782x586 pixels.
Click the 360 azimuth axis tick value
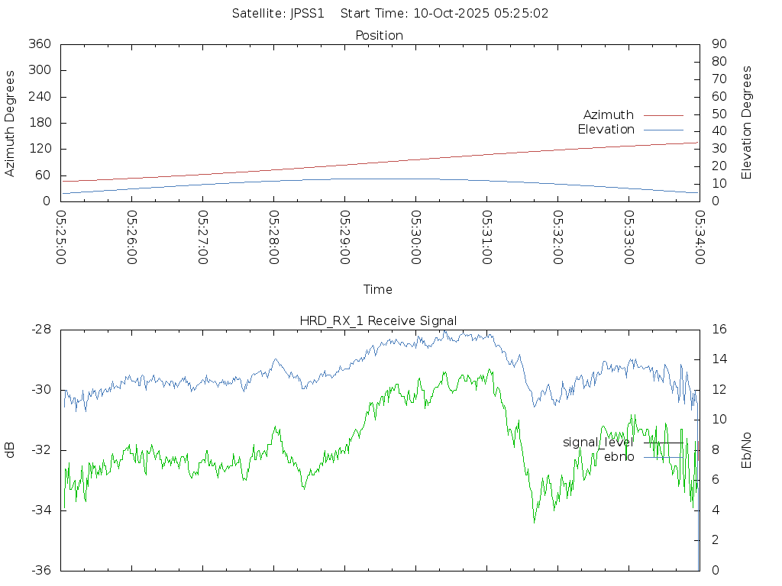coord(39,44)
